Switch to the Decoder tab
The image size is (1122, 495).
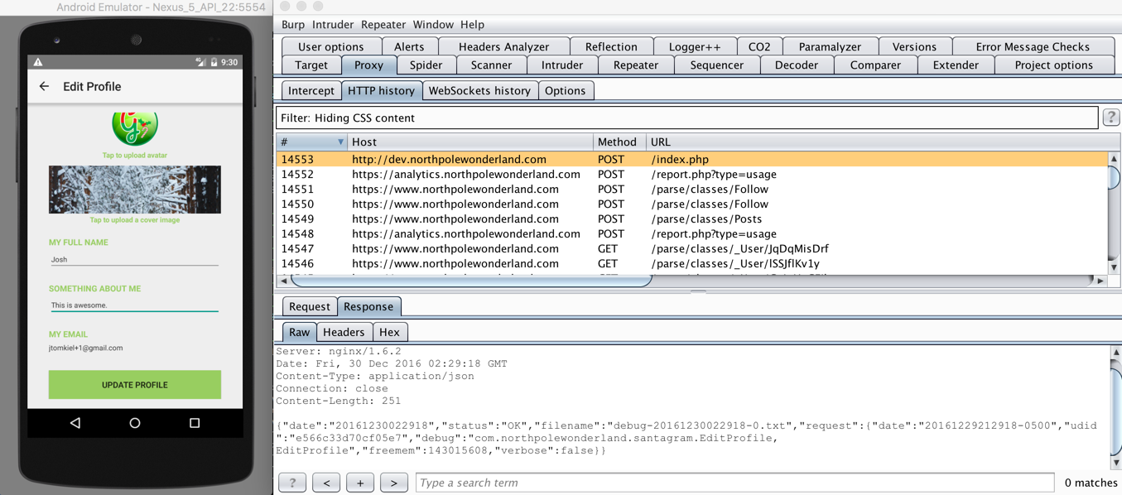click(797, 65)
